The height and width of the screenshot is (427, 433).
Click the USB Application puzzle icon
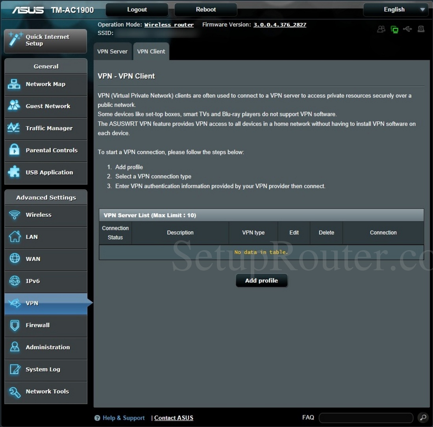[14, 172]
